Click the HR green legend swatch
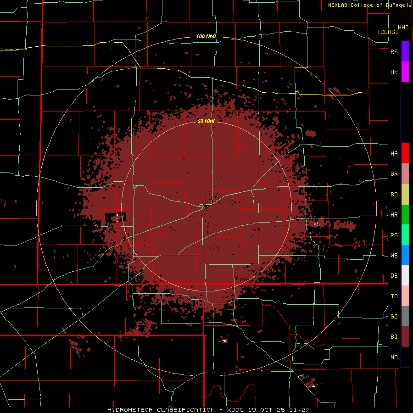The height and width of the screenshot is (413, 413). tap(405, 215)
